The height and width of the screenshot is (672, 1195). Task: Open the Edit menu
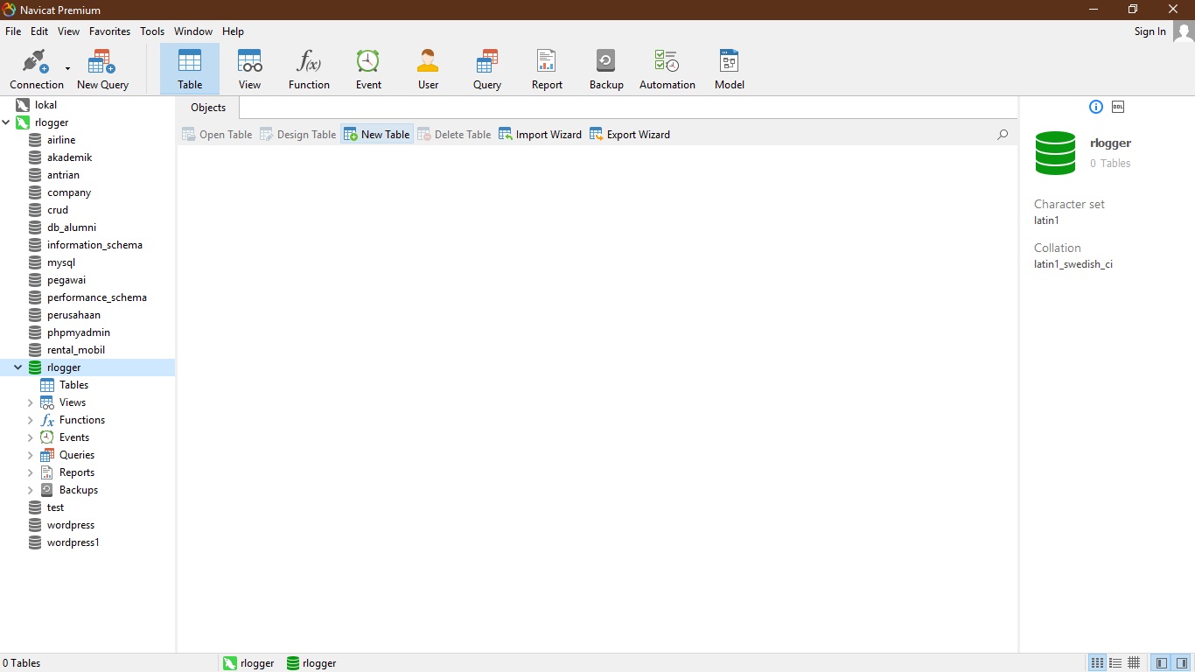39,31
